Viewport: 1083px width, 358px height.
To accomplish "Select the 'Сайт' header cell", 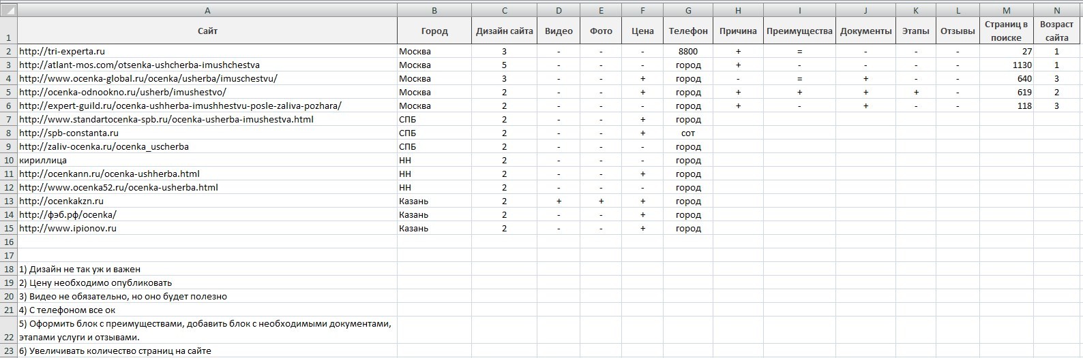I will click(207, 31).
